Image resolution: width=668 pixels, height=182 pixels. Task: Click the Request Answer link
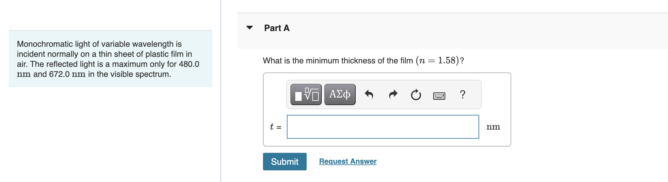pyautogui.click(x=348, y=161)
